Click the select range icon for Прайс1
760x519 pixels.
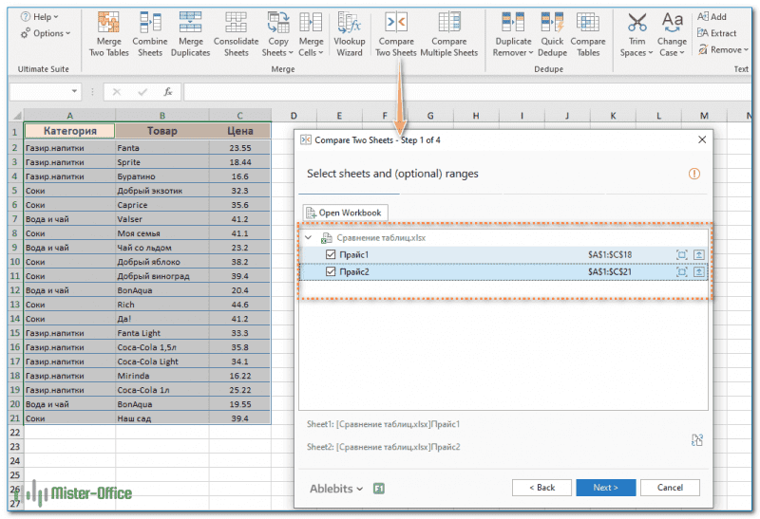[x=681, y=254]
